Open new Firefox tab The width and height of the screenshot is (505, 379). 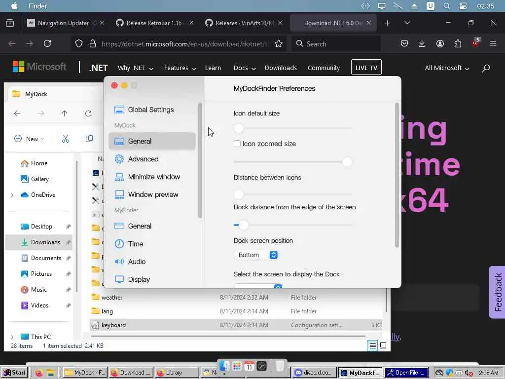[x=388, y=23]
